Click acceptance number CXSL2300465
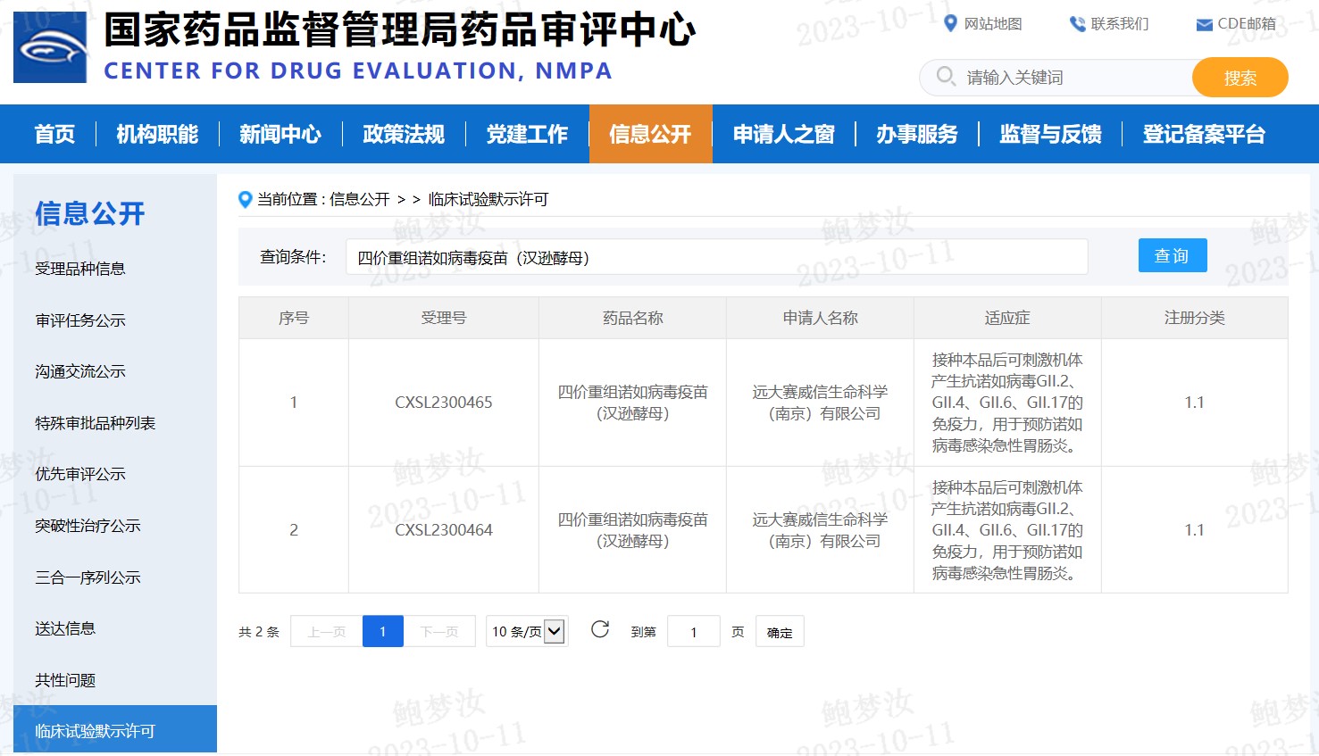 pyautogui.click(x=444, y=403)
